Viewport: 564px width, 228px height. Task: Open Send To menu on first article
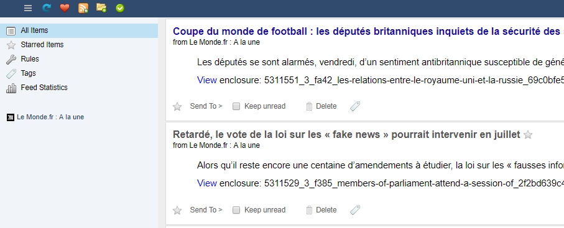click(206, 106)
